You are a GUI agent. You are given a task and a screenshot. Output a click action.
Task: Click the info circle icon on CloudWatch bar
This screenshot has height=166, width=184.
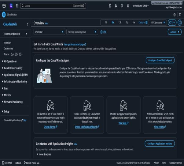coord(175,15)
